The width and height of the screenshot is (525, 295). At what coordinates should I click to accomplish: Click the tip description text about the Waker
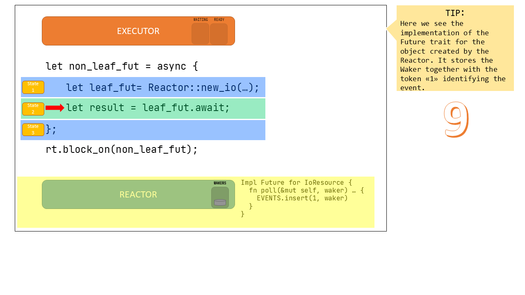[x=453, y=56]
